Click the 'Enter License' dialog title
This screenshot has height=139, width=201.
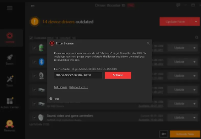pyautogui.click(x=65, y=43)
